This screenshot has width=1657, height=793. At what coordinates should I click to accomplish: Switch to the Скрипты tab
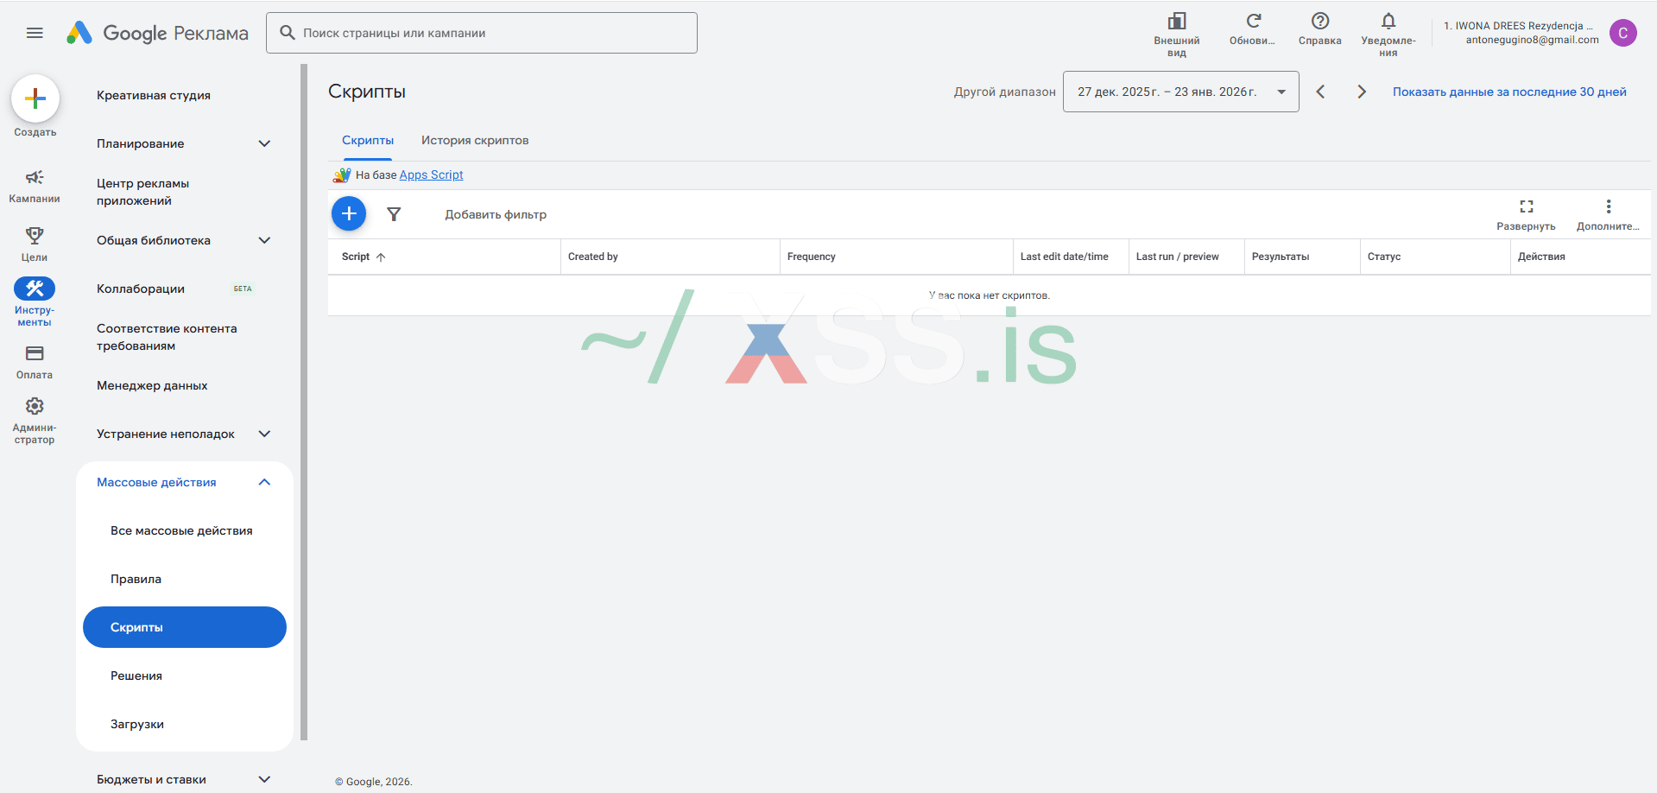pyautogui.click(x=368, y=140)
